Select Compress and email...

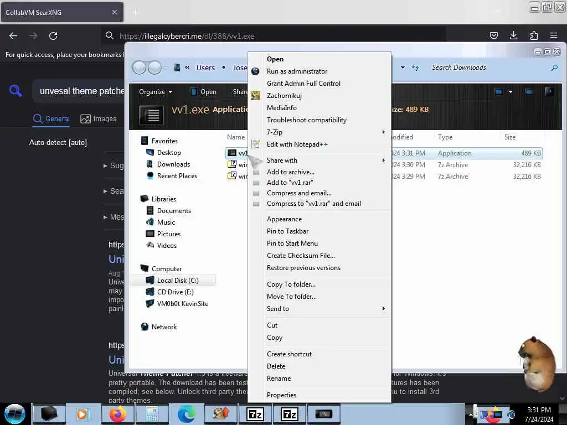(x=299, y=193)
